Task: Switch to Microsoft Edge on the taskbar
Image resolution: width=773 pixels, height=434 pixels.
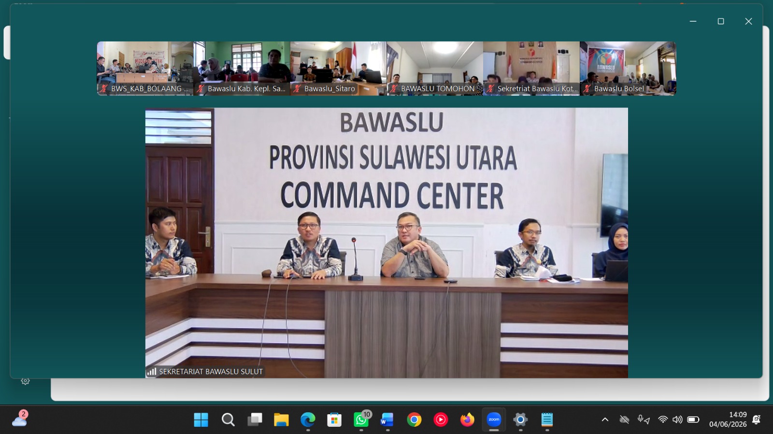Action: click(308, 420)
